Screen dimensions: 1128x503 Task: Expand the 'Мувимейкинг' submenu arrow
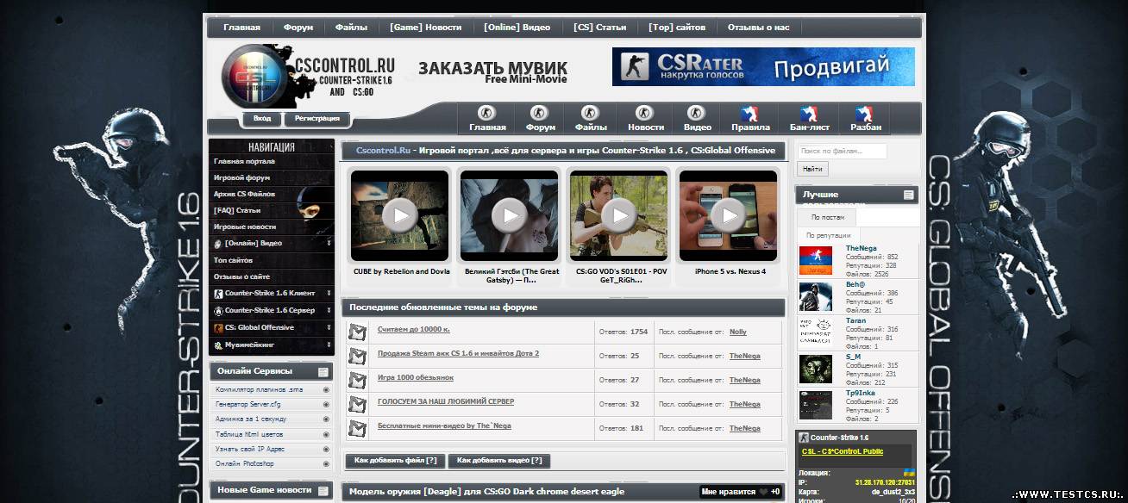[329, 345]
